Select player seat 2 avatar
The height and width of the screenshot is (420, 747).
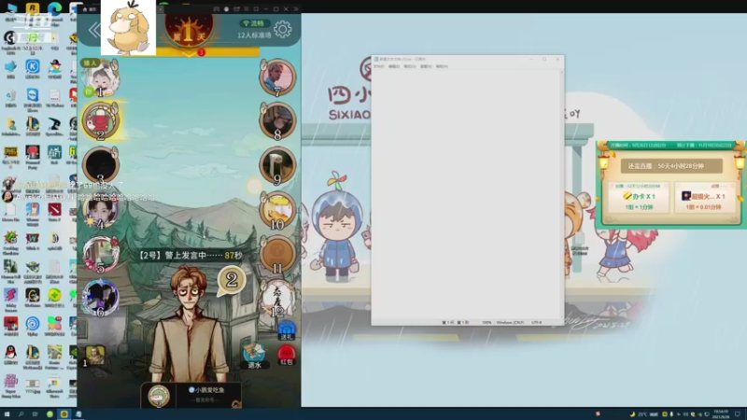(x=101, y=121)
